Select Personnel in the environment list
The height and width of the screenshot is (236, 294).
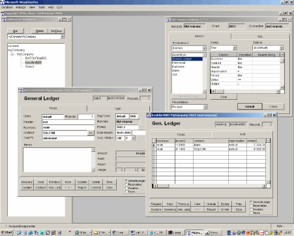pos(187,63)
